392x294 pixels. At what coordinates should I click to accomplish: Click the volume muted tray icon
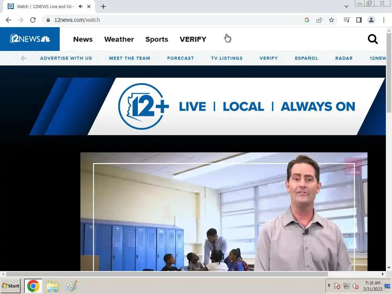pos(355,286)
